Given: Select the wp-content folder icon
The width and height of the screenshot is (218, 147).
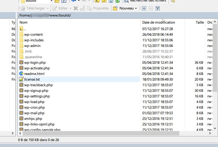Looking at the screenshot, I should (x=21, y=35).
